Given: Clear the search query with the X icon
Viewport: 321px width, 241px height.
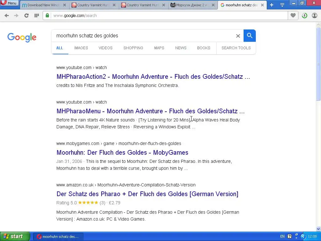Looking at the screenshot, I should coord(238,36).
